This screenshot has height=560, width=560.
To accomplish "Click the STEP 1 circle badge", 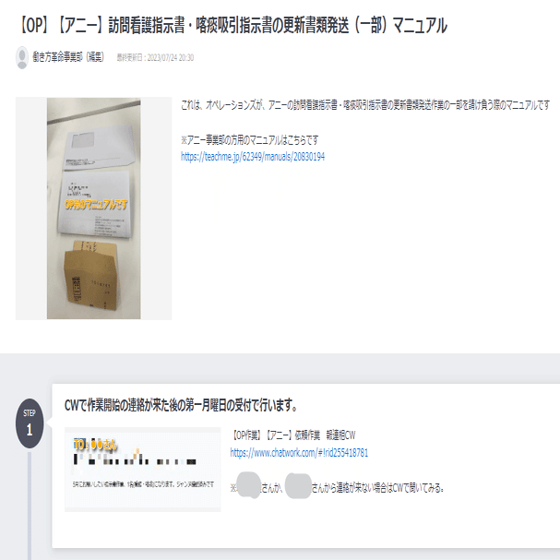I will [x=30, y=423].
